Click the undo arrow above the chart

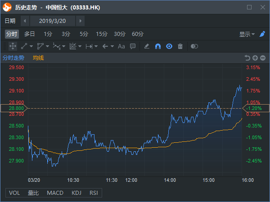point(247,58)
